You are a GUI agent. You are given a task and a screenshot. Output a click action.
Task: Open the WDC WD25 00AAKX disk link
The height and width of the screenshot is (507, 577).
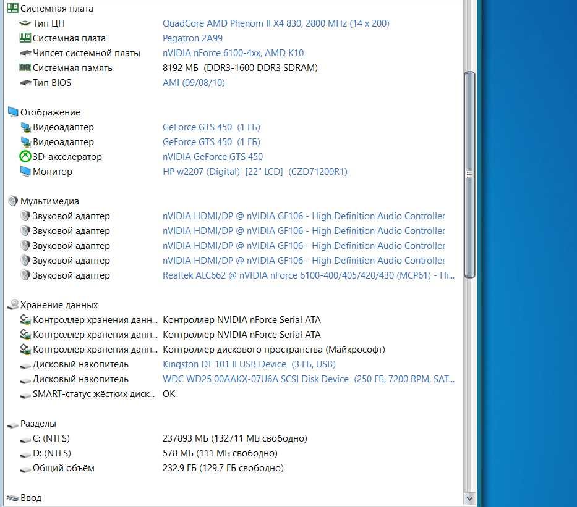(x=309, y=379)
